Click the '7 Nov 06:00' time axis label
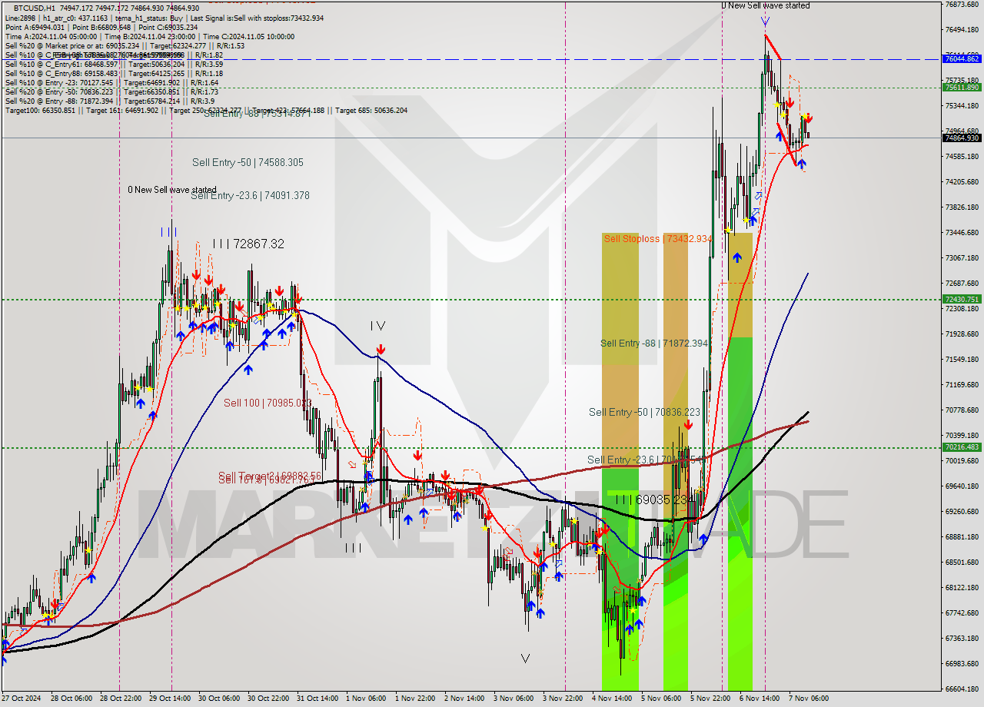 click(809, 699)
